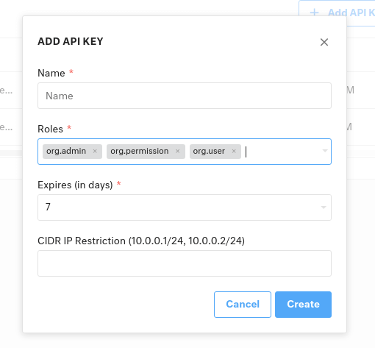Click the Roles field label
Viewport: 375px width, 348px height.
(x=50, y=129)
